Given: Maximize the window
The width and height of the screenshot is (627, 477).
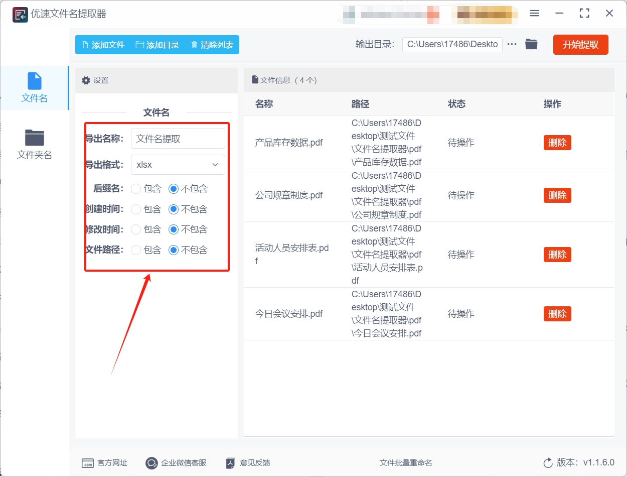Looking at the screenshot, I should (584, 14).
